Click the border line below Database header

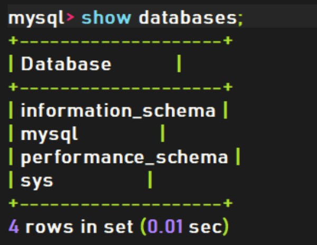pos(120,87)
